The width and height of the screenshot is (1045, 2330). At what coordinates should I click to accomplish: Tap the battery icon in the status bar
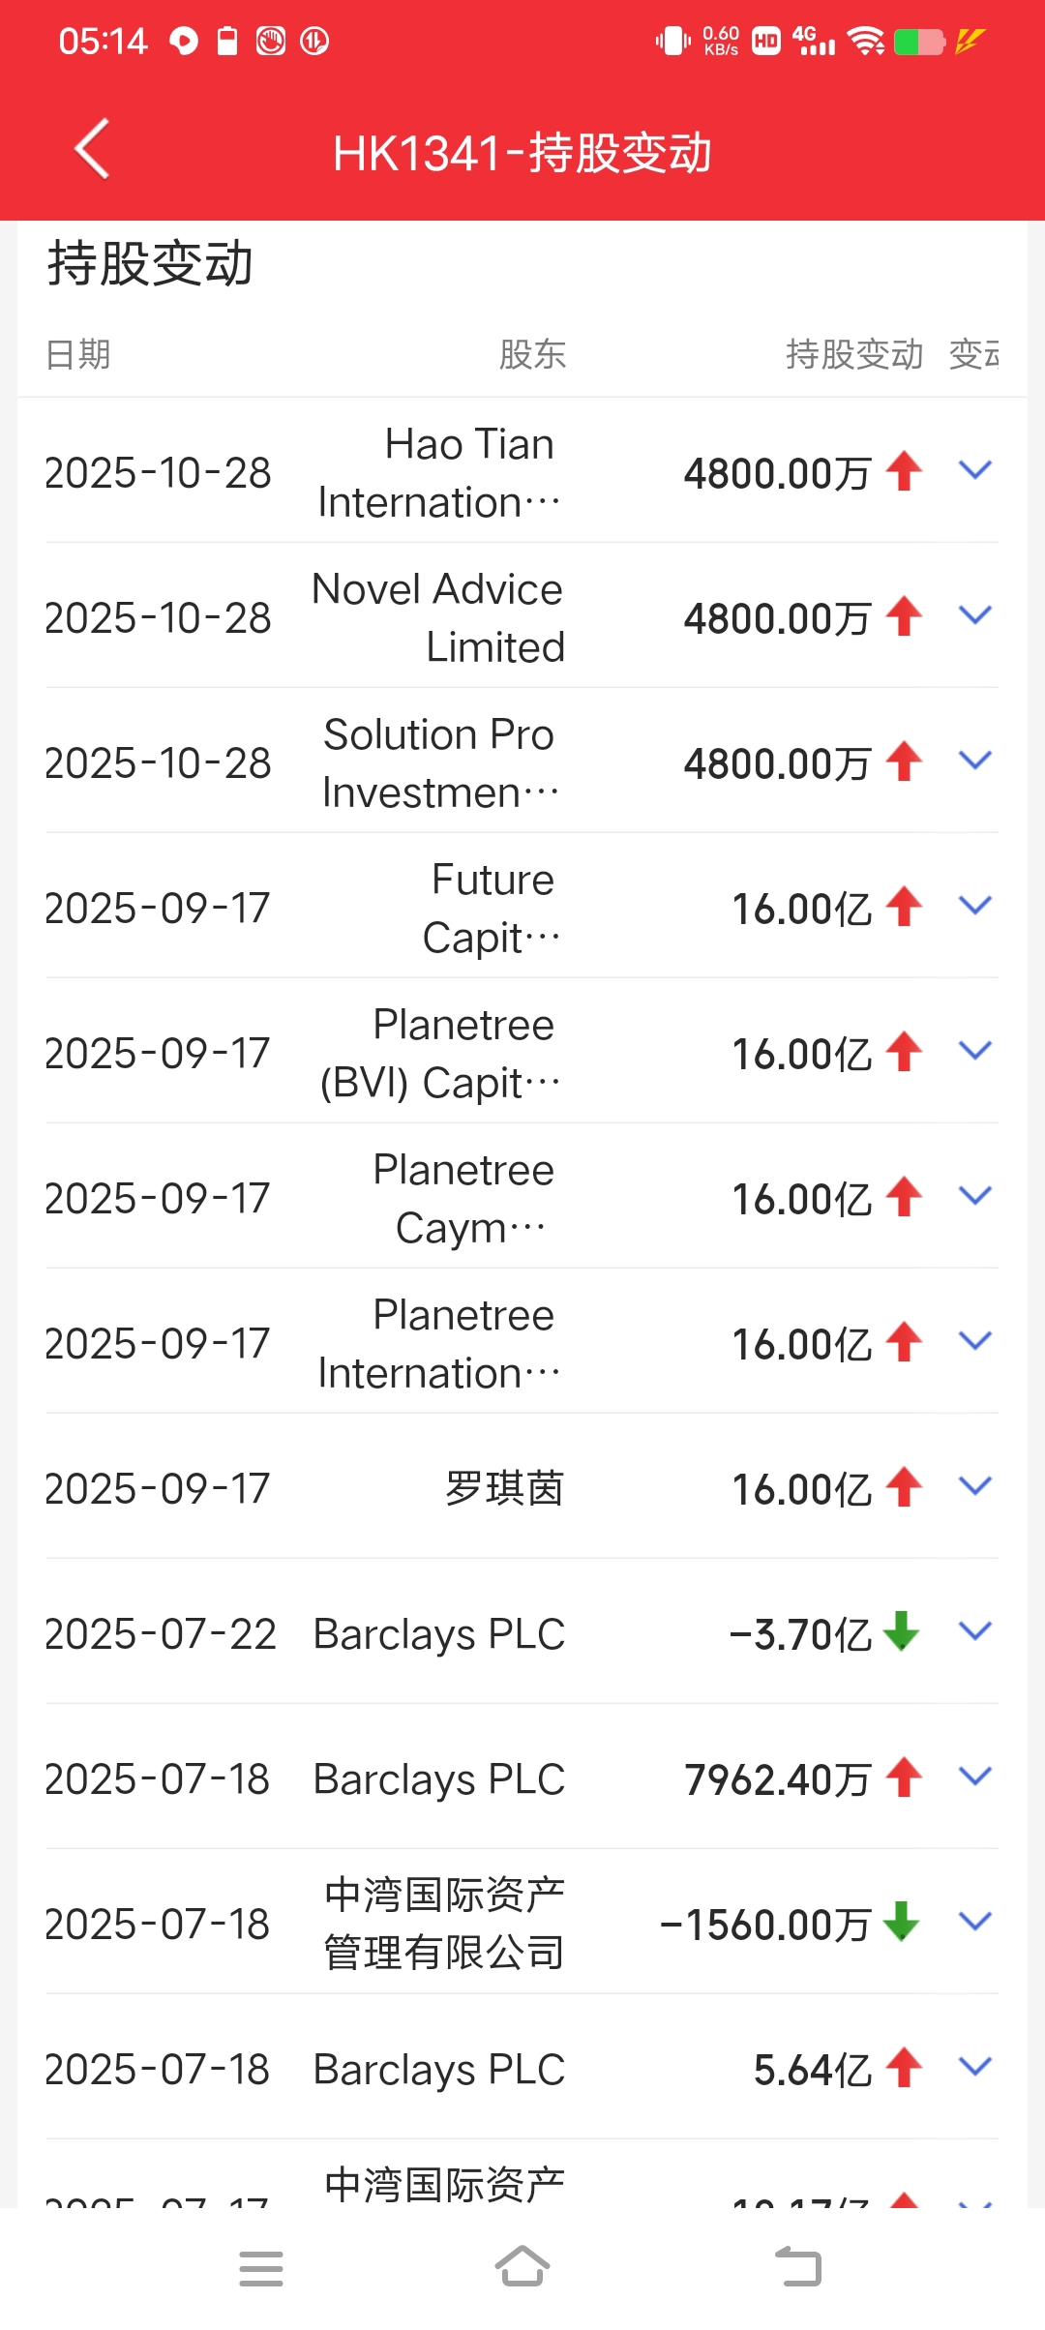[x=919, y=42]
